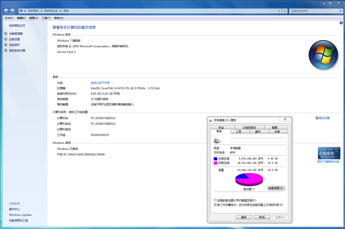The image size is (345, 229).
Task: Go back with the Back arrow button
Action: coord(6,11)
